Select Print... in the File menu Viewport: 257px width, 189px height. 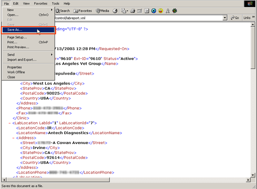29,42
